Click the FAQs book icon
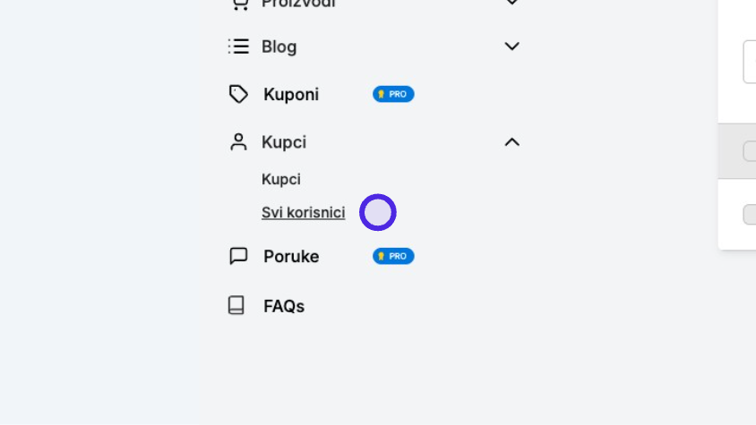 pyautogui.click(x=236, y=305)
